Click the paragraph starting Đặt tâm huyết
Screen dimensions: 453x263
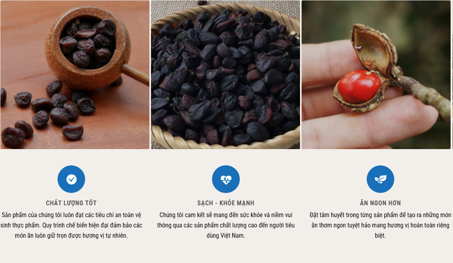[380, 225]
